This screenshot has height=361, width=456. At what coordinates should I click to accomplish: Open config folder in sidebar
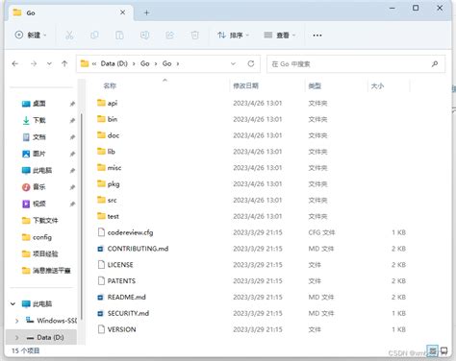click(37, 237)
